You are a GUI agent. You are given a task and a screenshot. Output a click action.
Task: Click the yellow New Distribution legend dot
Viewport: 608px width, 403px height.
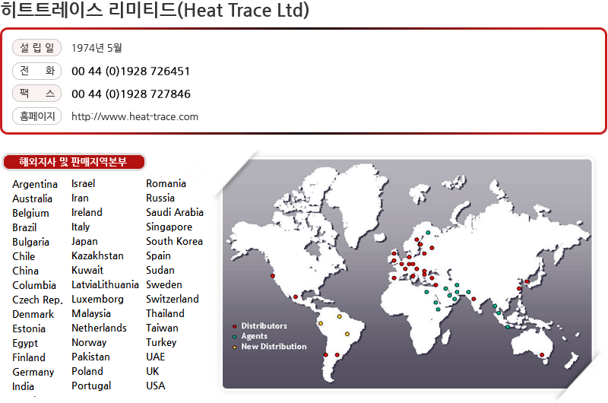coord(235,347)
